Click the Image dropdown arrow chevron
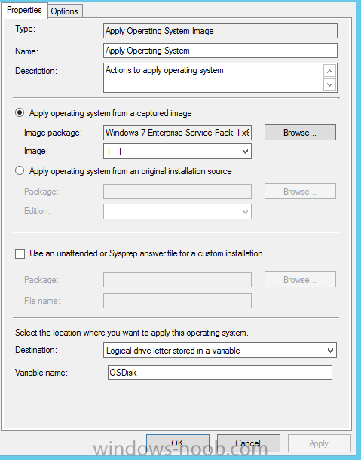The height and width of the screenshot is (460, 361). [x=245, y=152]
